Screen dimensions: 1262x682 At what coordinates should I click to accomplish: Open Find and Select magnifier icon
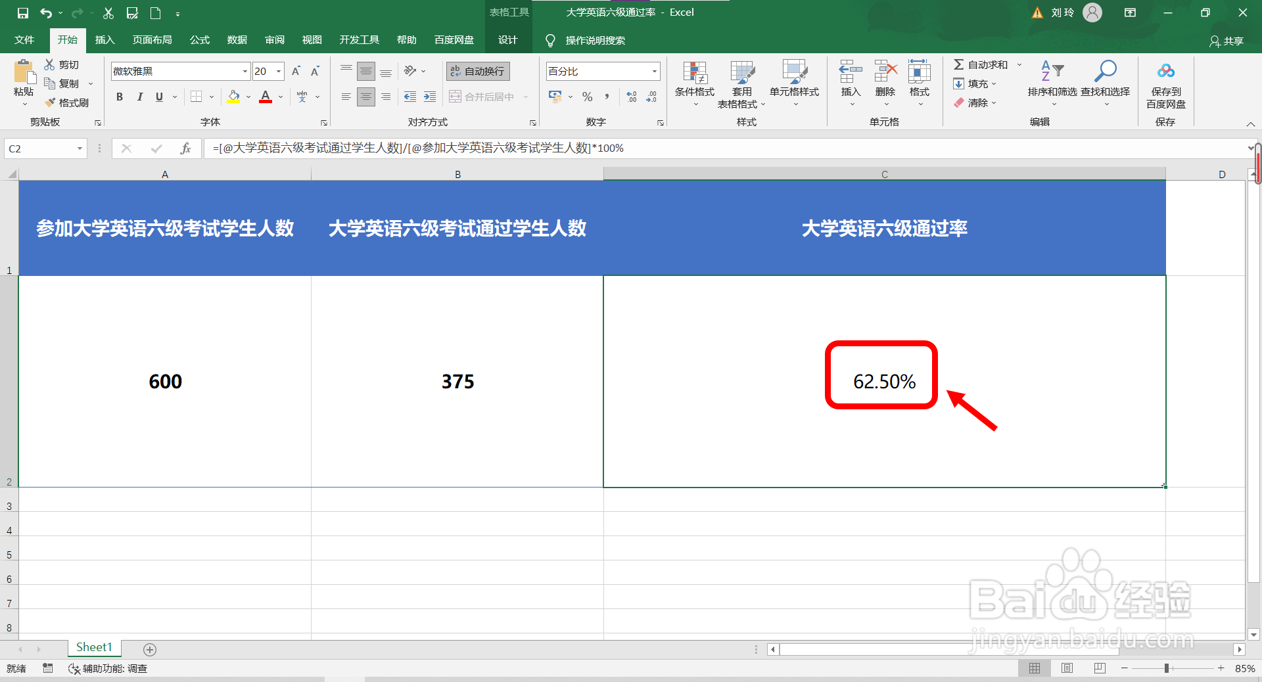pos(1106,71)
